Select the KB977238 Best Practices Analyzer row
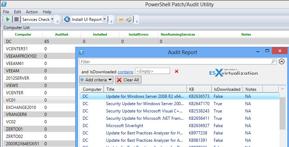Image resolution: width=289 pixels, height=147 pixels. click(x=180, y=133)
